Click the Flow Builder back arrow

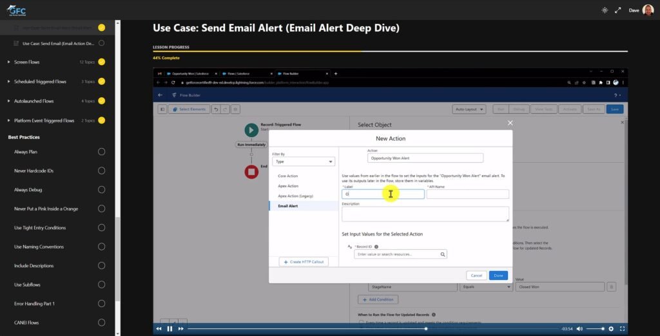160,95
